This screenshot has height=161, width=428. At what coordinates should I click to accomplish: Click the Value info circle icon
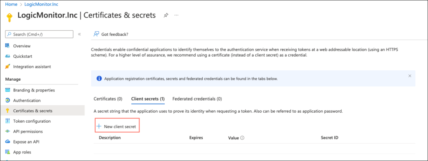coord(242,138)
